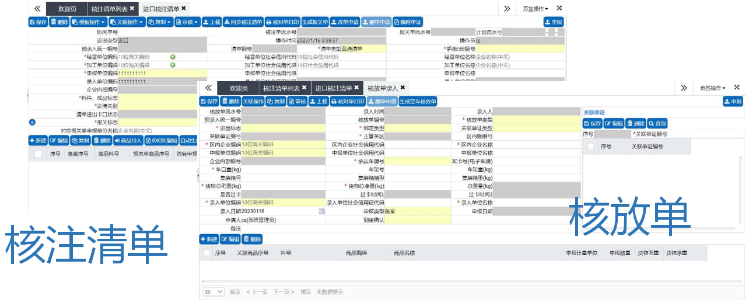Click green plus beside 经营单位编码
This screenshot has width=749, height=306.
point(173,57)
